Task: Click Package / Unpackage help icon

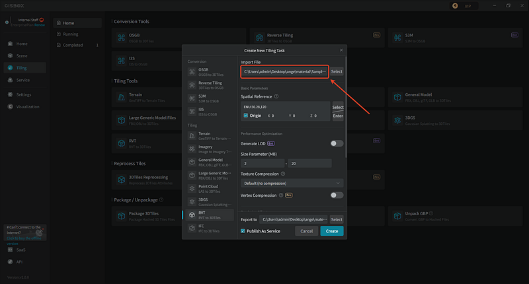Action: pyautogui.click(x=161, y=199)
